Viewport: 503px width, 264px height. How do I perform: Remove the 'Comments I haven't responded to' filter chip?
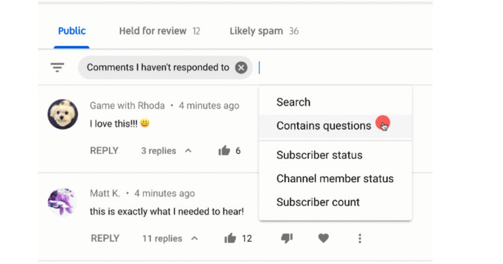click(242, 67)
